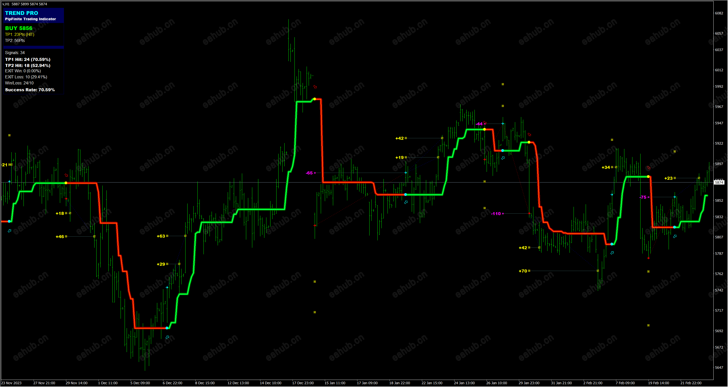Click the cyan buy arrow near 21 Feb
The height and width of the screenshot is (387, 728).
click(x=675, y=236)
